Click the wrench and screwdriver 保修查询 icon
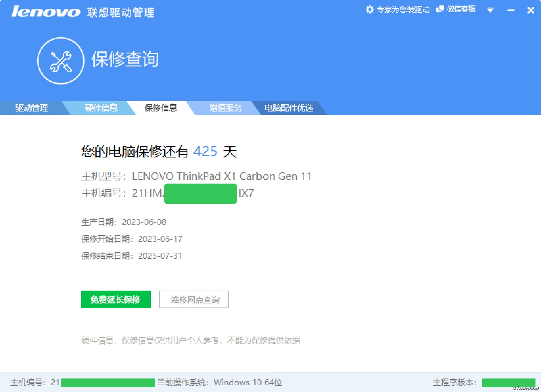Image resolution: width=541 pixels, height=392 pixels. click(x=61, y=61)
